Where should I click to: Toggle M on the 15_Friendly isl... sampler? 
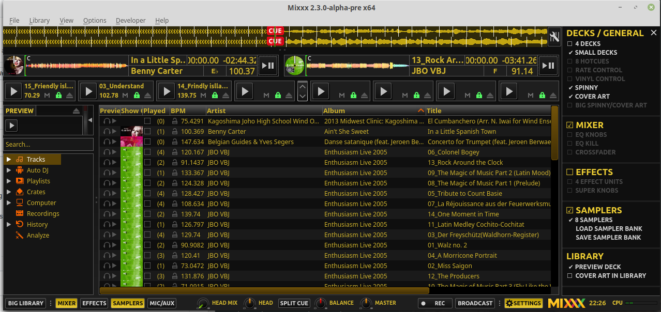click(x=48, y=96)
